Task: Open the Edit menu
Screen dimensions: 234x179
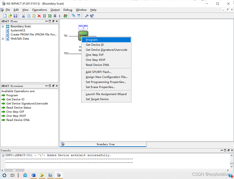Action: point(16,10)
